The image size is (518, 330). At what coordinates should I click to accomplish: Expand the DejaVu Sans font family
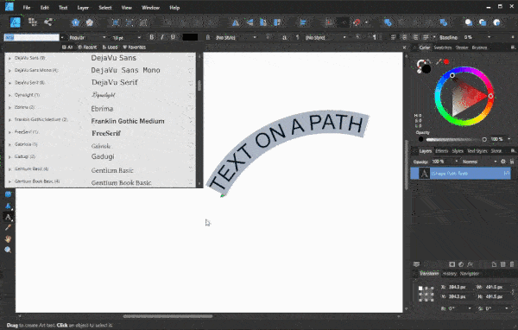point(9,58)
